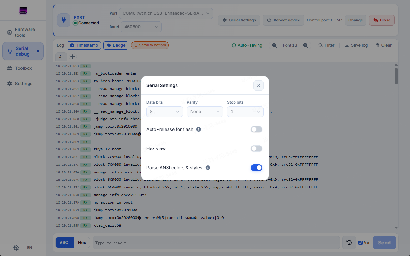Open the Parity dropdown
Screen dimensions: 410x256
[205, 112]
